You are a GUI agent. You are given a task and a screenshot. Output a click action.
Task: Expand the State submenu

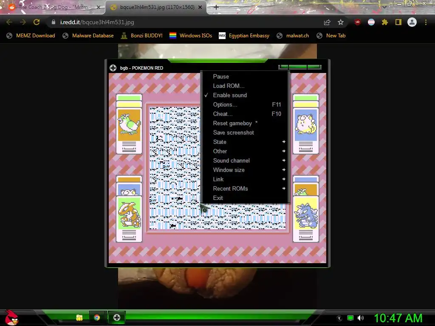point(245,142)
